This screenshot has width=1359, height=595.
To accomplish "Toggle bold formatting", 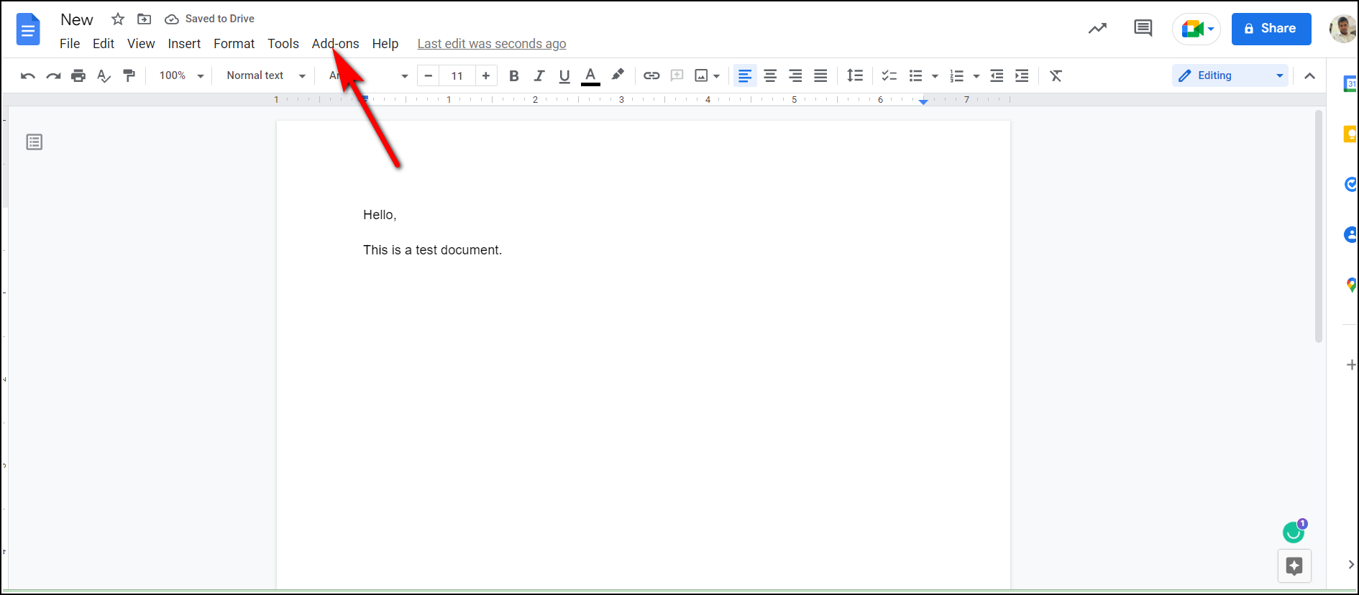I will point(514,75).
